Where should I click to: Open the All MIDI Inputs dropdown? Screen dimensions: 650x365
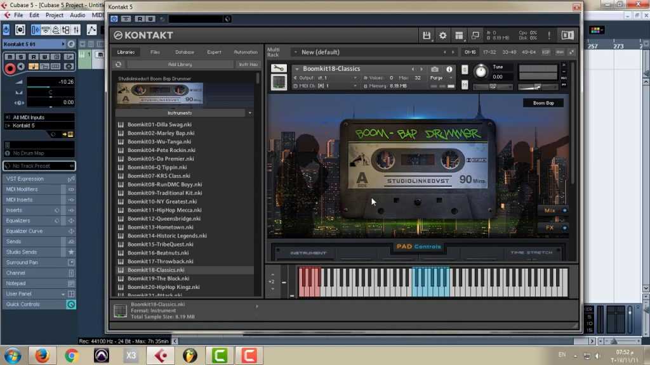pos(40,117)
